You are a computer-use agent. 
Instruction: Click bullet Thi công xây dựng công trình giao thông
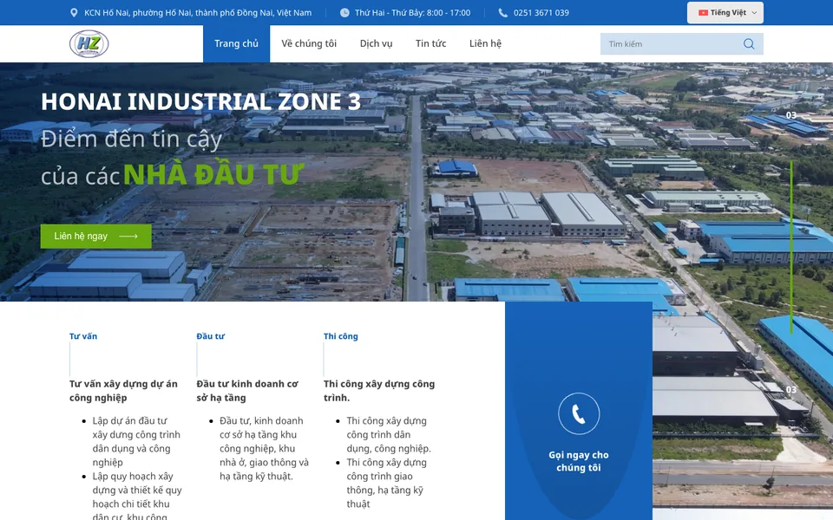(x=386, y=483)
